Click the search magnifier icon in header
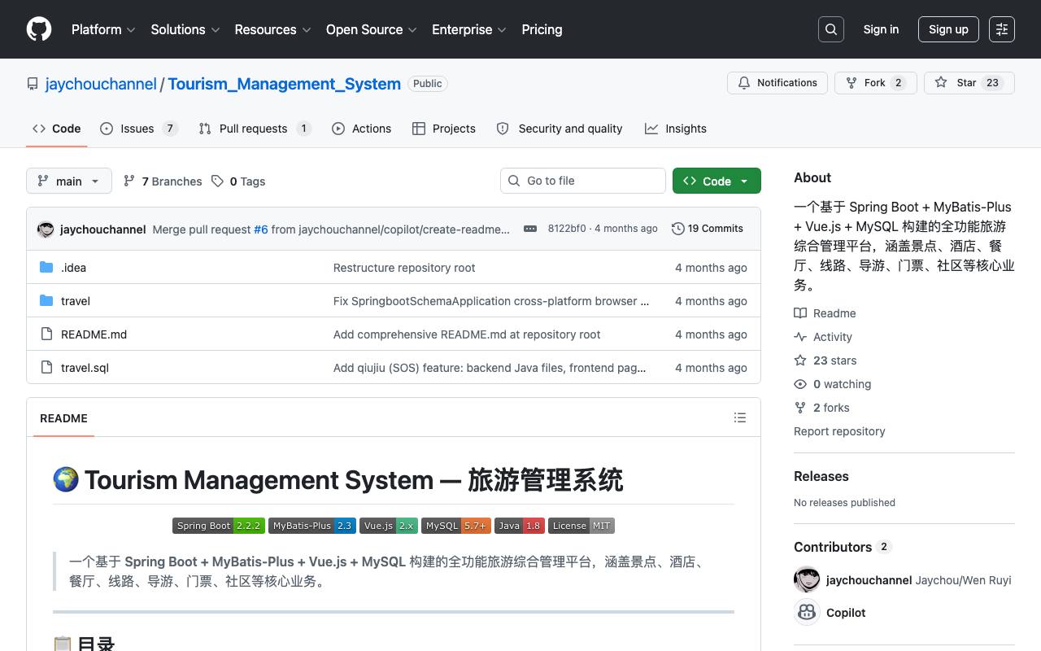The height and width of the screenshot is (651, 1041). pos(831,29)
